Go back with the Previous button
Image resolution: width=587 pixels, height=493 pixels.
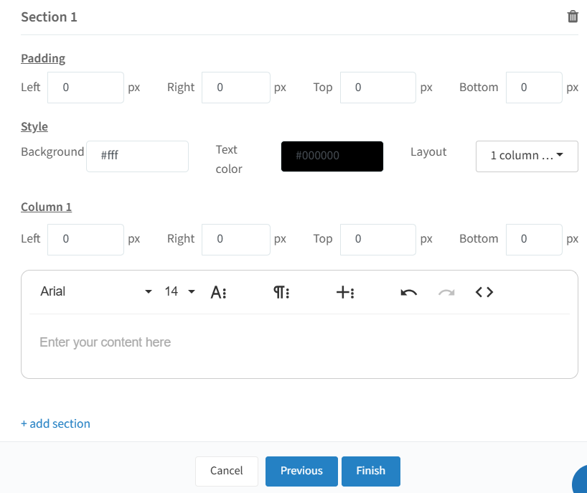click(x=301, y=471)
